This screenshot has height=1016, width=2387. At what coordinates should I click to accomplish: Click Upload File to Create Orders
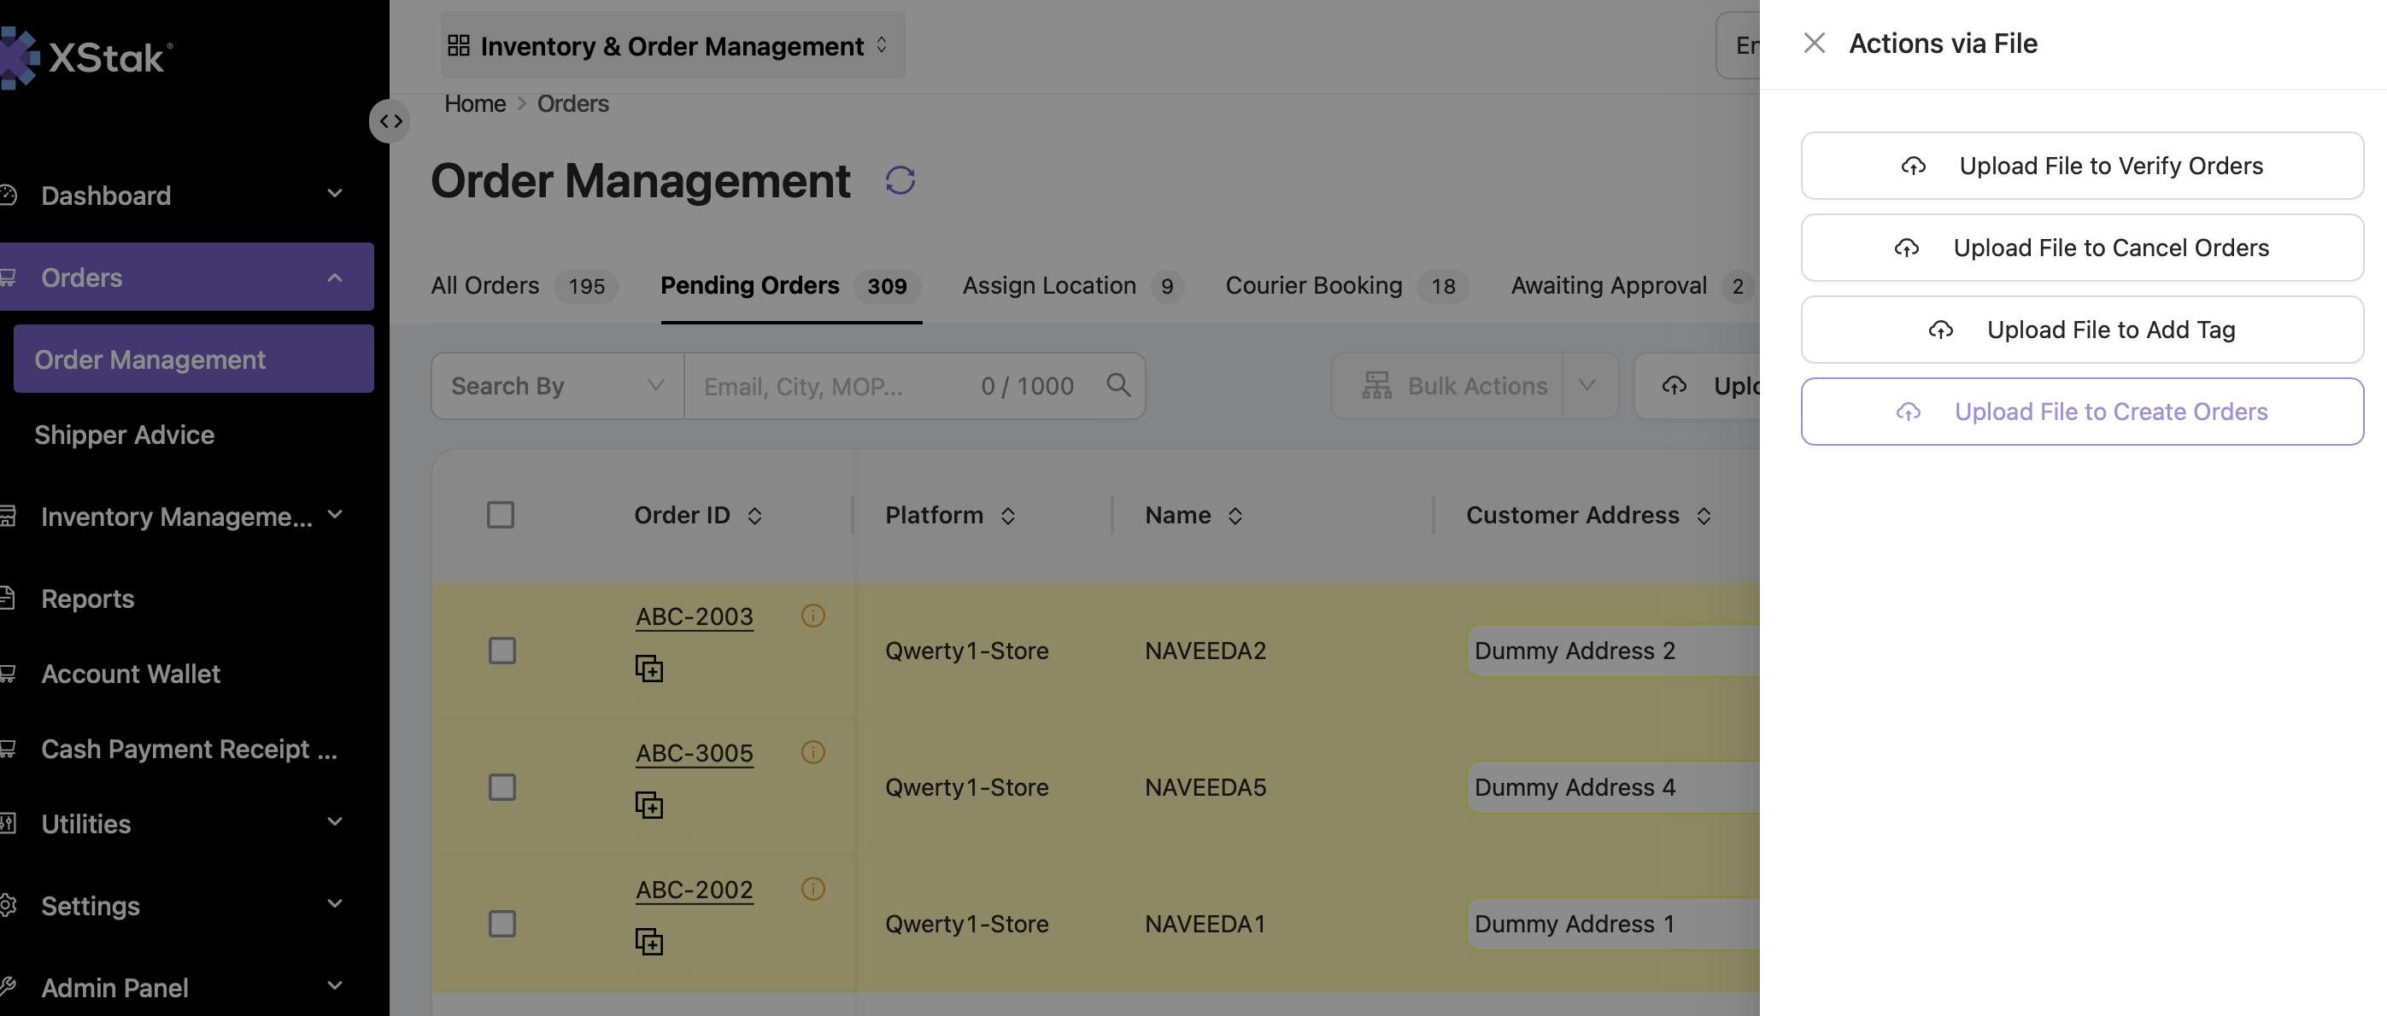click(2082, 412)
